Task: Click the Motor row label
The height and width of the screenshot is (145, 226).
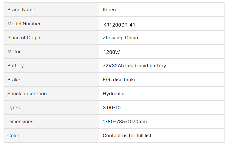Action: 14,52
